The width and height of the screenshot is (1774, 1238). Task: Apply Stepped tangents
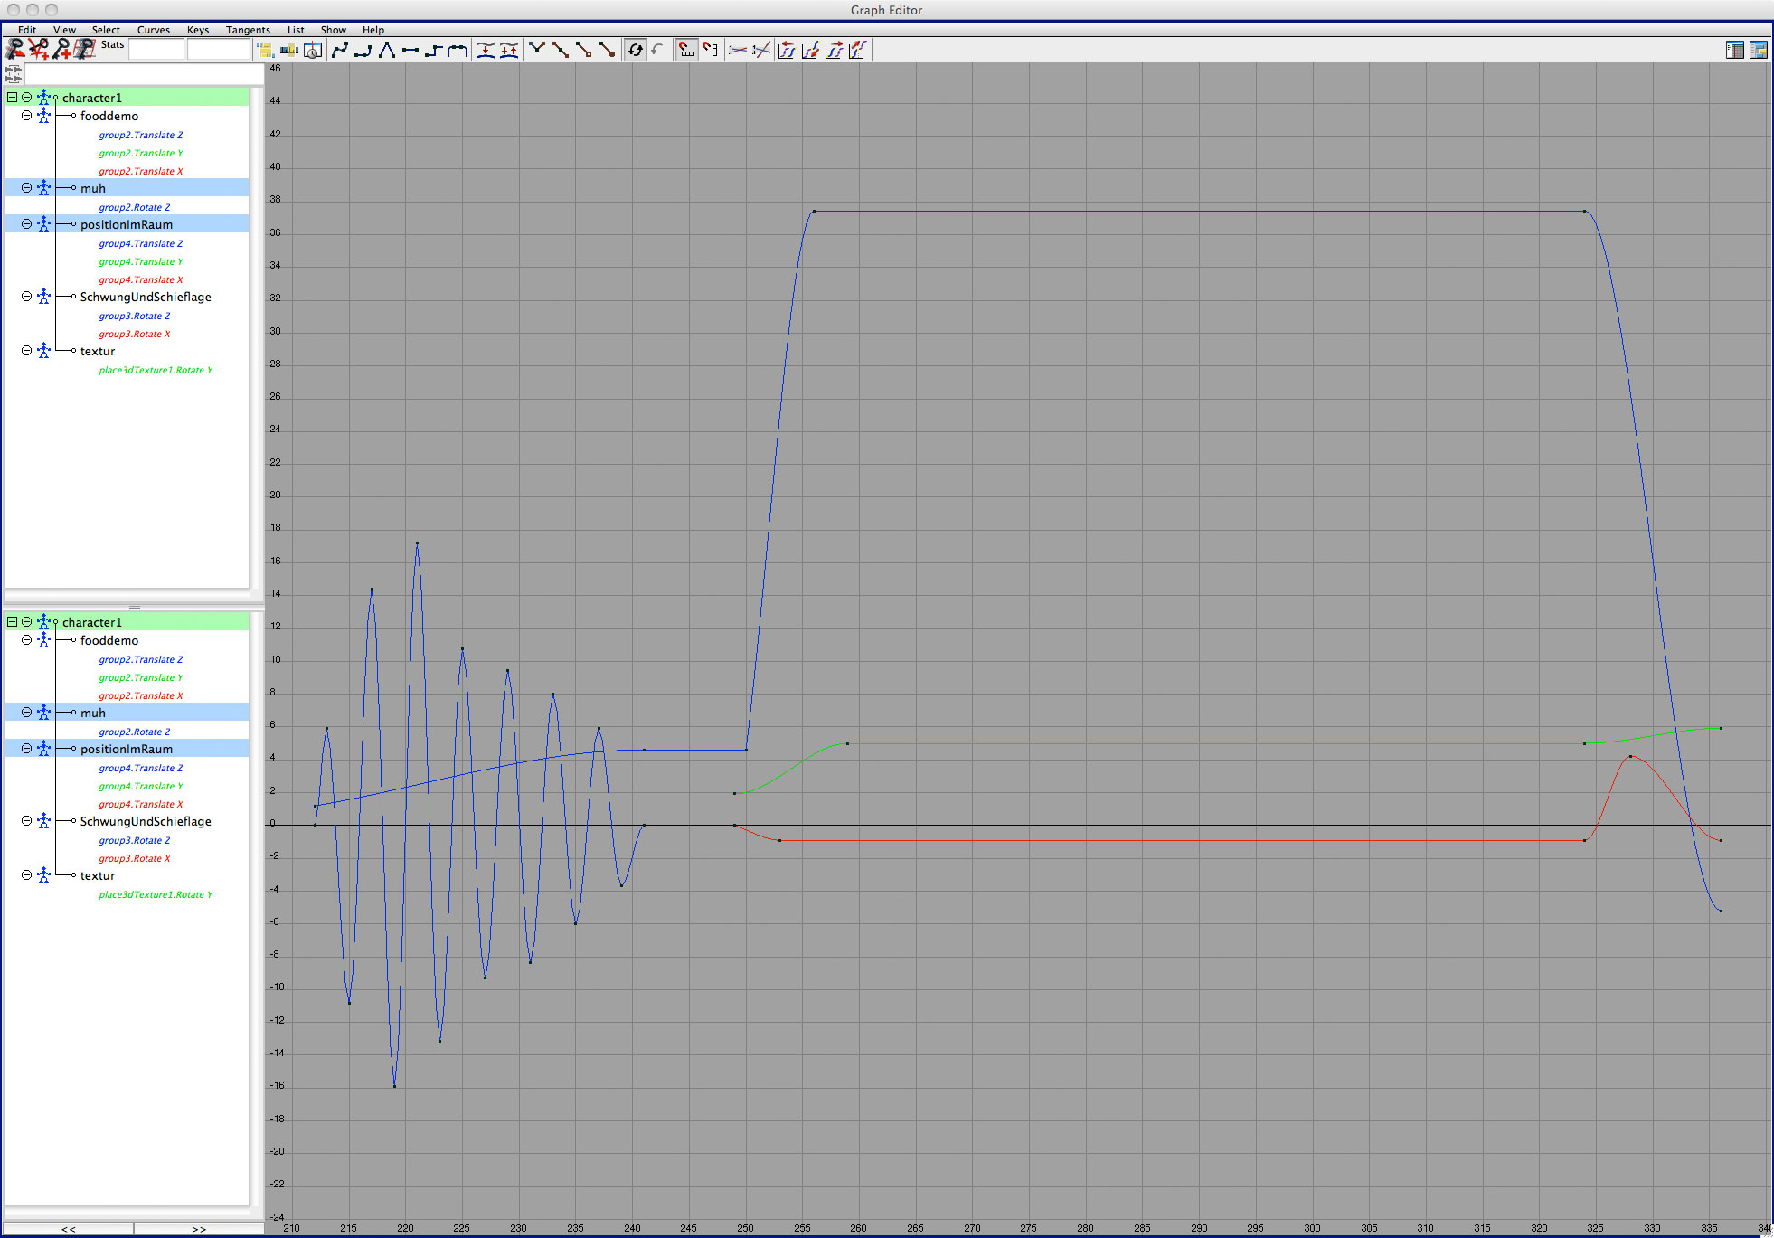434,51
